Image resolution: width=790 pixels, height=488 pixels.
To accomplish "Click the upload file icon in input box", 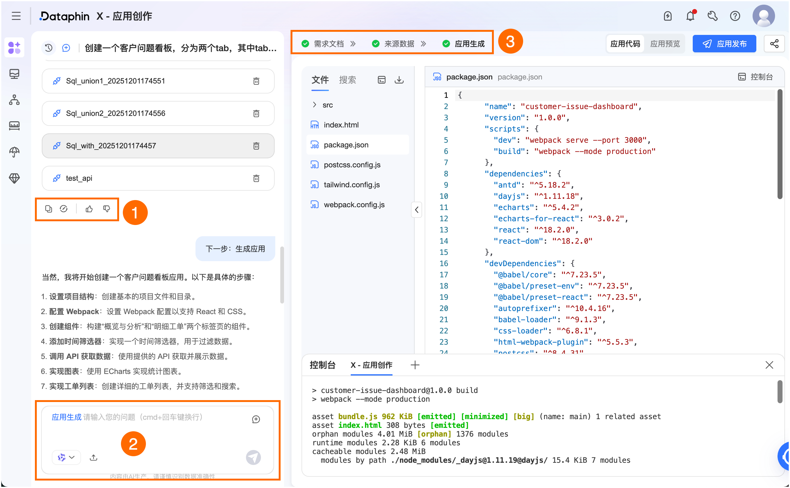I will click(94, 458).
